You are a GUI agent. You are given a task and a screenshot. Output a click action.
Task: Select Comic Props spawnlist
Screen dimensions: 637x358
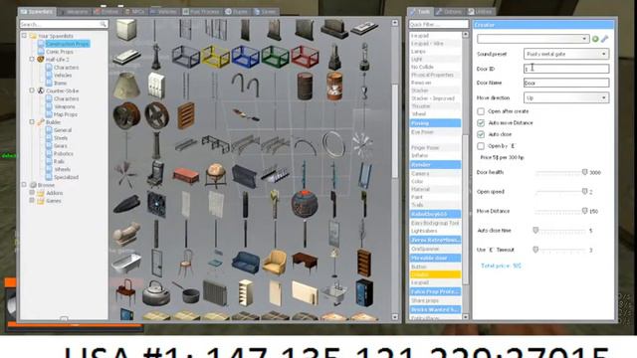point(60,52)
